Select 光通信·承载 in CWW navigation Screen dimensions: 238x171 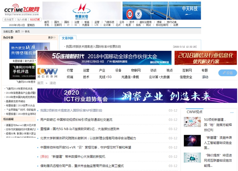(130, 77)
